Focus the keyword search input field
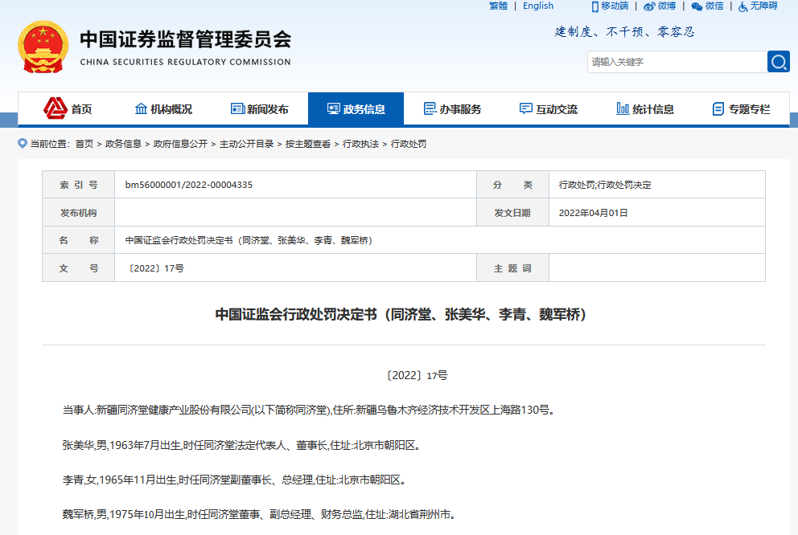 (x=677, y=62)
